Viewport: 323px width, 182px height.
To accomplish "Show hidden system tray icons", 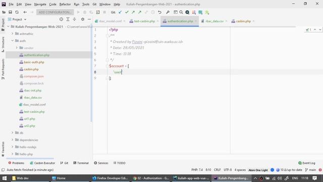I will point(255,178).
